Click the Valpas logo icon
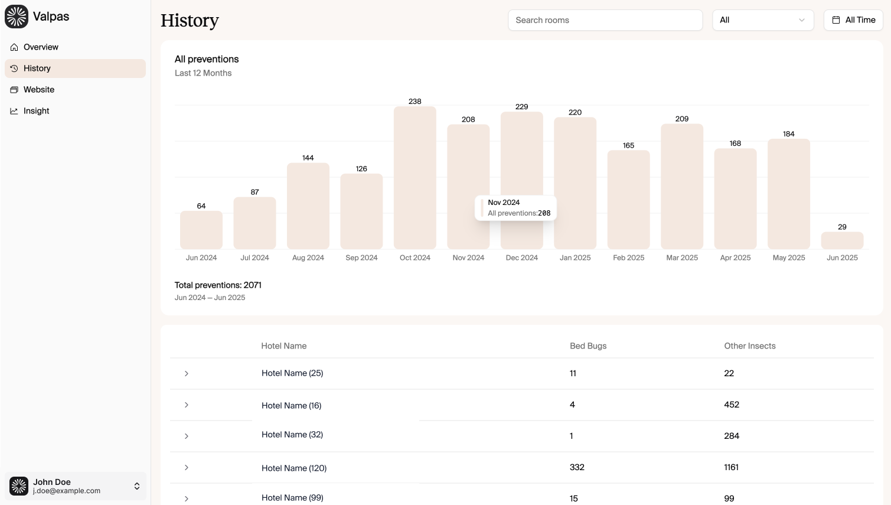The width and height of the screenshot is (891, 505). coord(17,17)
